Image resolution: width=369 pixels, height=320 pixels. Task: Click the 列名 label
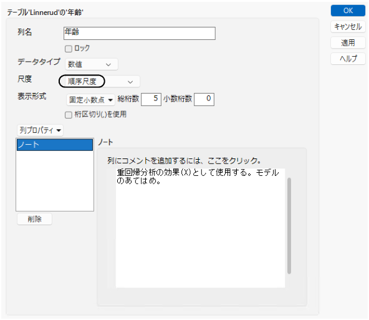pyautogui.click(x=25, y=32)
